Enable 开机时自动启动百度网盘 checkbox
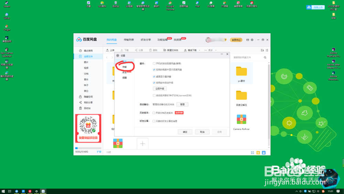 pyautogui.click(x=154, y=63)
